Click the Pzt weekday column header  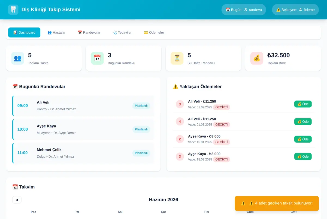coord(77,212)
